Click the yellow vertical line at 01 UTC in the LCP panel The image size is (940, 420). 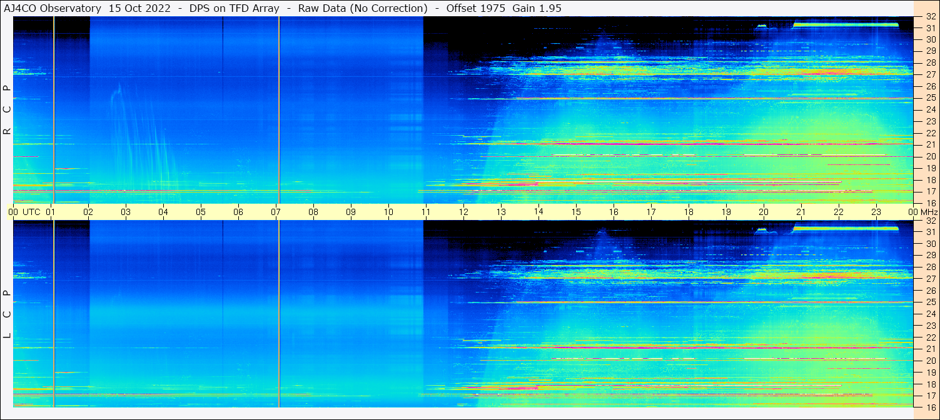click(x=54, y=312)
